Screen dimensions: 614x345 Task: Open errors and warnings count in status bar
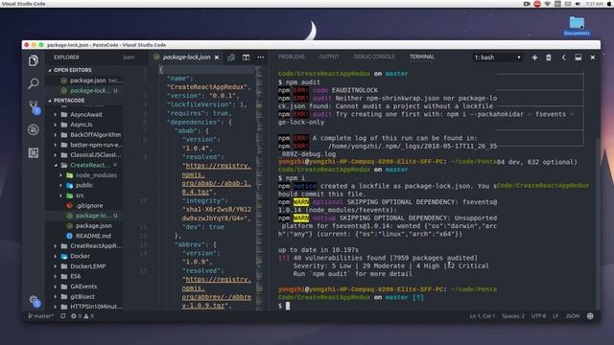(x=83, y=316)
